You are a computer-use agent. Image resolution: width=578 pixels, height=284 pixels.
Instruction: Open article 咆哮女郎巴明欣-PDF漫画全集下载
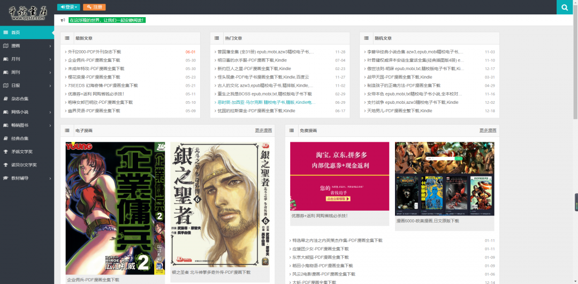coord(100,102)
